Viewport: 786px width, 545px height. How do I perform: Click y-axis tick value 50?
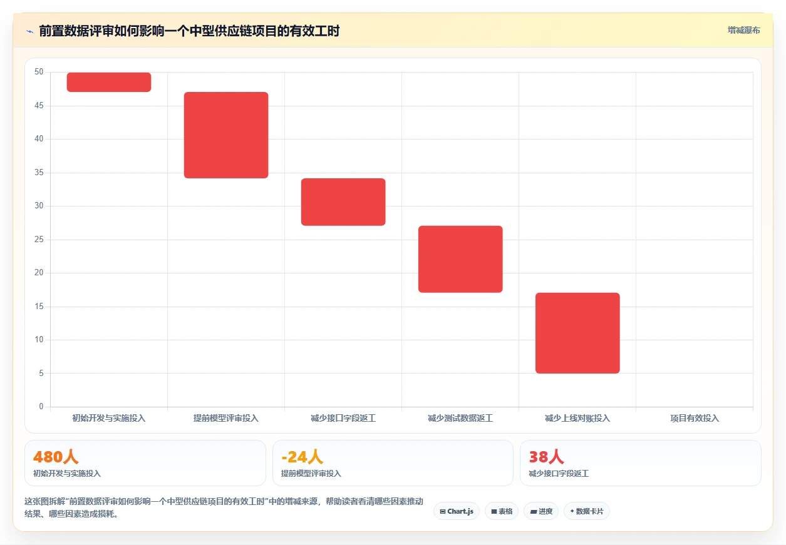click(x=39, y=72)
